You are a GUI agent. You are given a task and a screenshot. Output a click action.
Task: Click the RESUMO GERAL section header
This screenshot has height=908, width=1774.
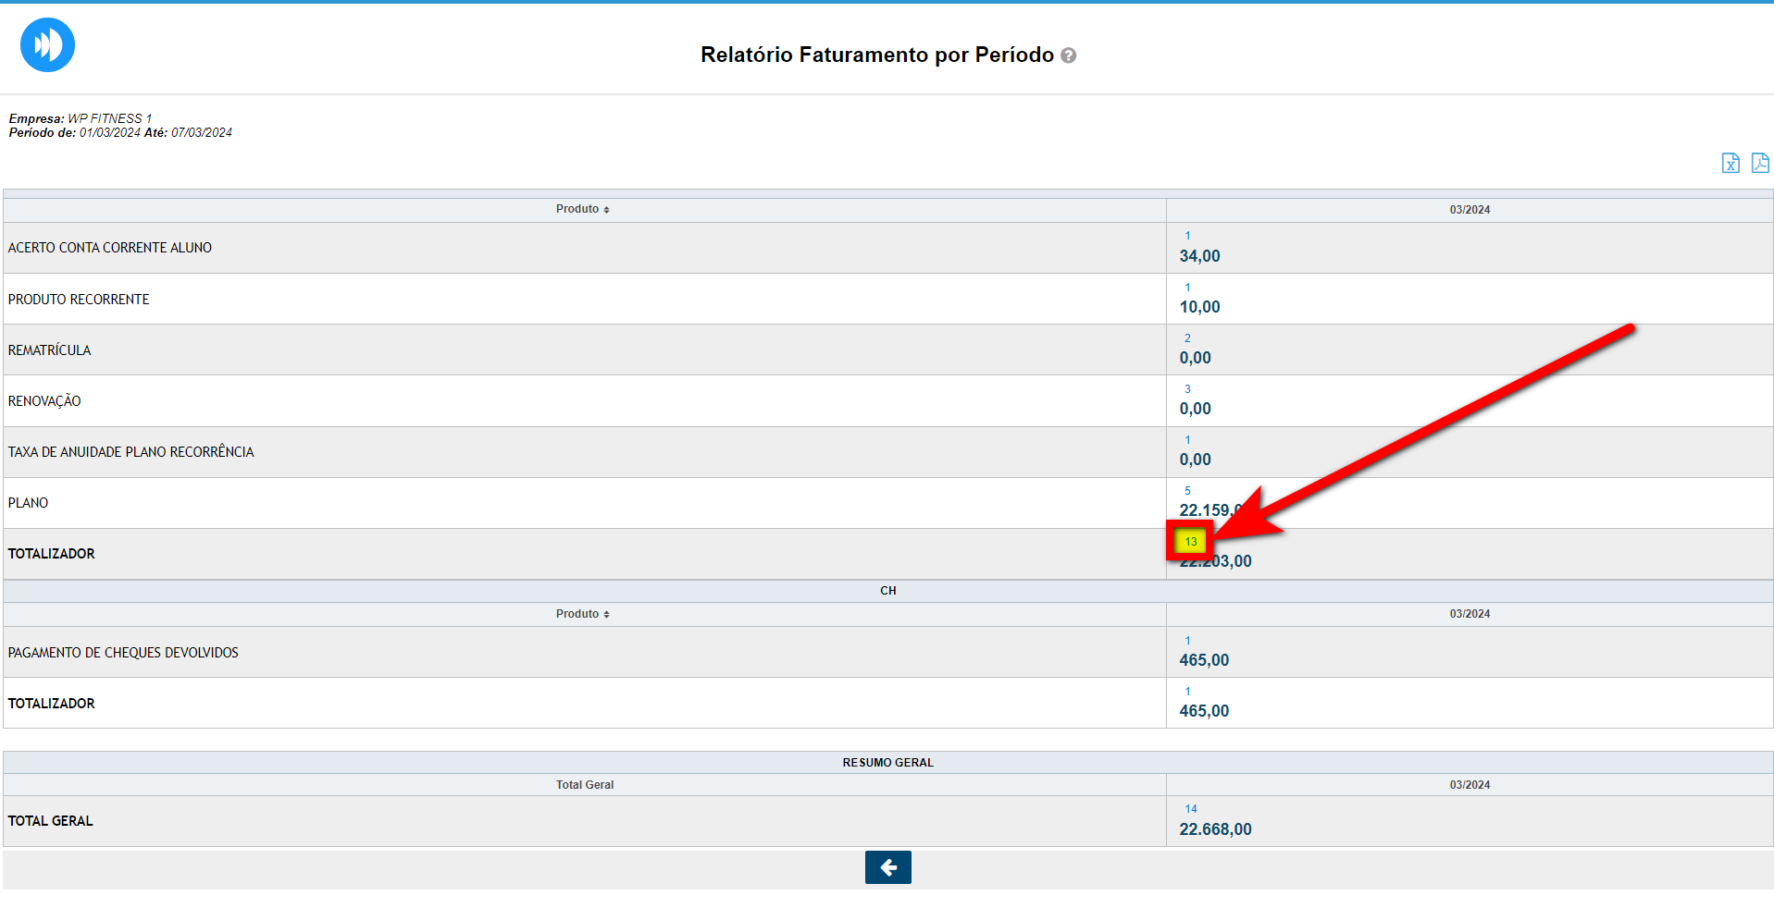pos(887,763)
